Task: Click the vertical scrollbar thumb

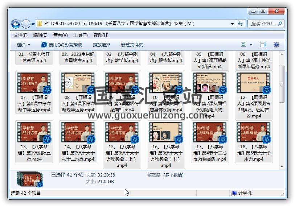Action: click(x=282, y=84)
